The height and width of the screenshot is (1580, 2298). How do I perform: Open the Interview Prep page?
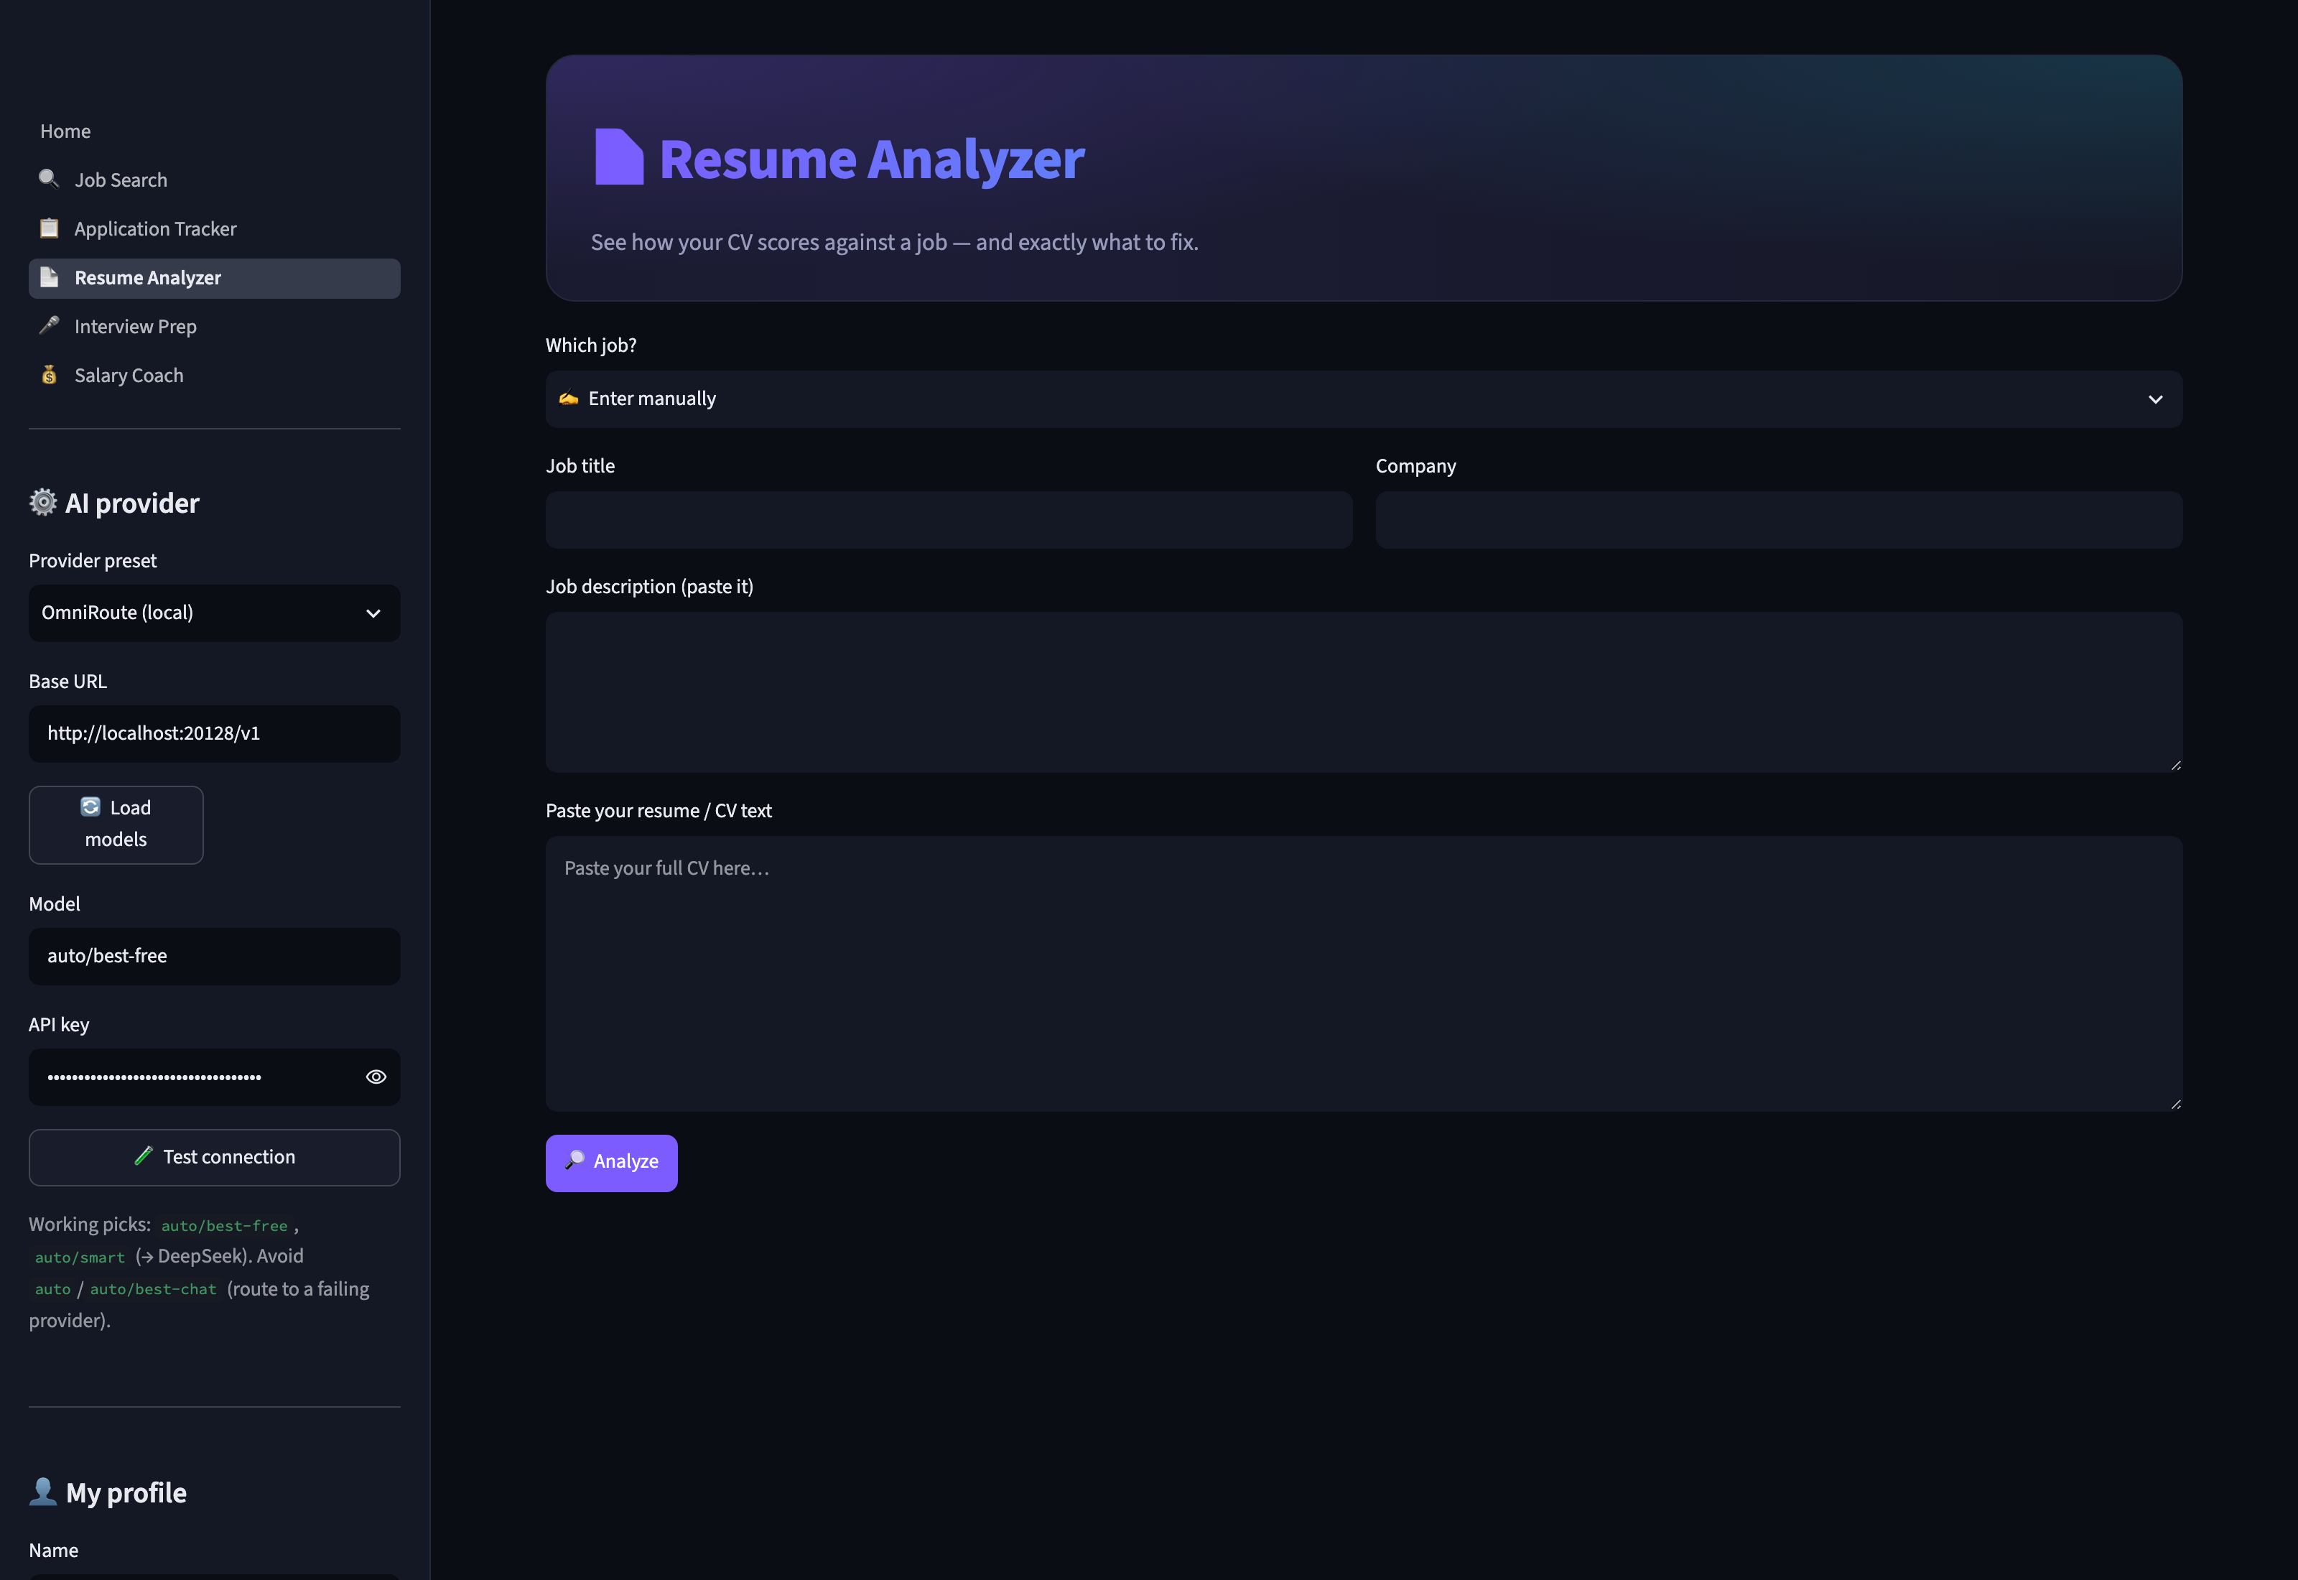[215, 326]
